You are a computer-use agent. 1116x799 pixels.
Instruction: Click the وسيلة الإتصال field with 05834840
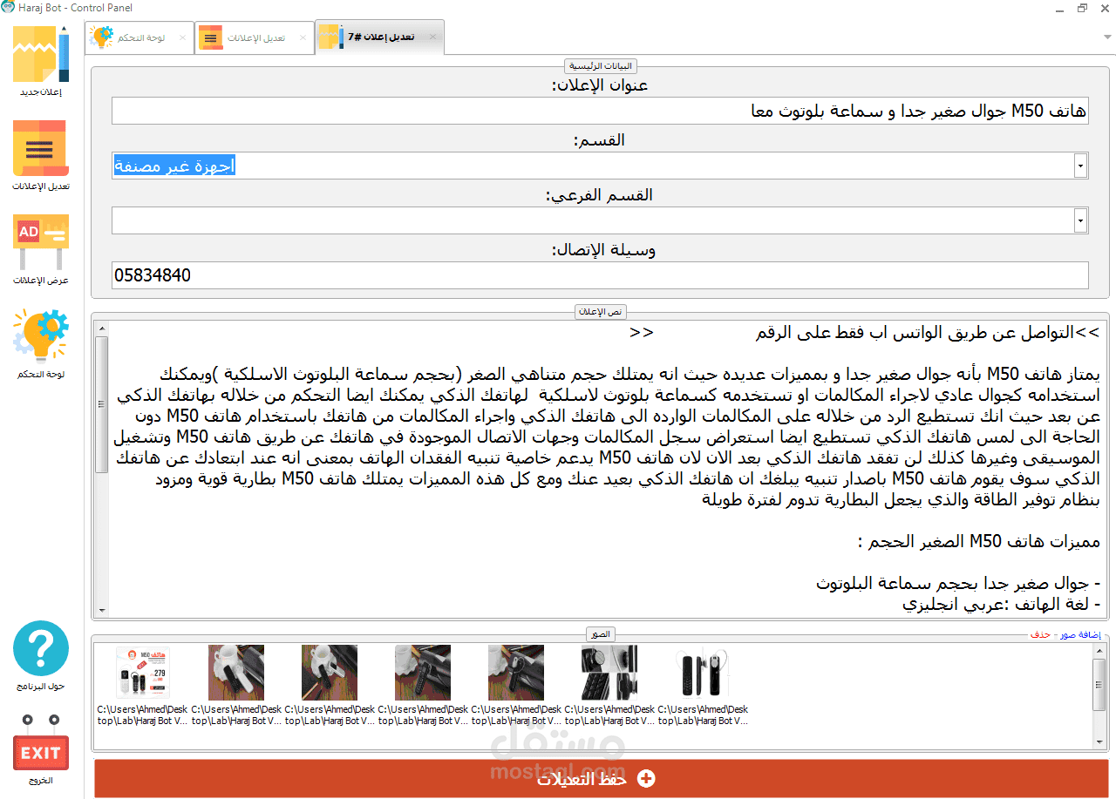pyautogui.click(x=600, y=275)
